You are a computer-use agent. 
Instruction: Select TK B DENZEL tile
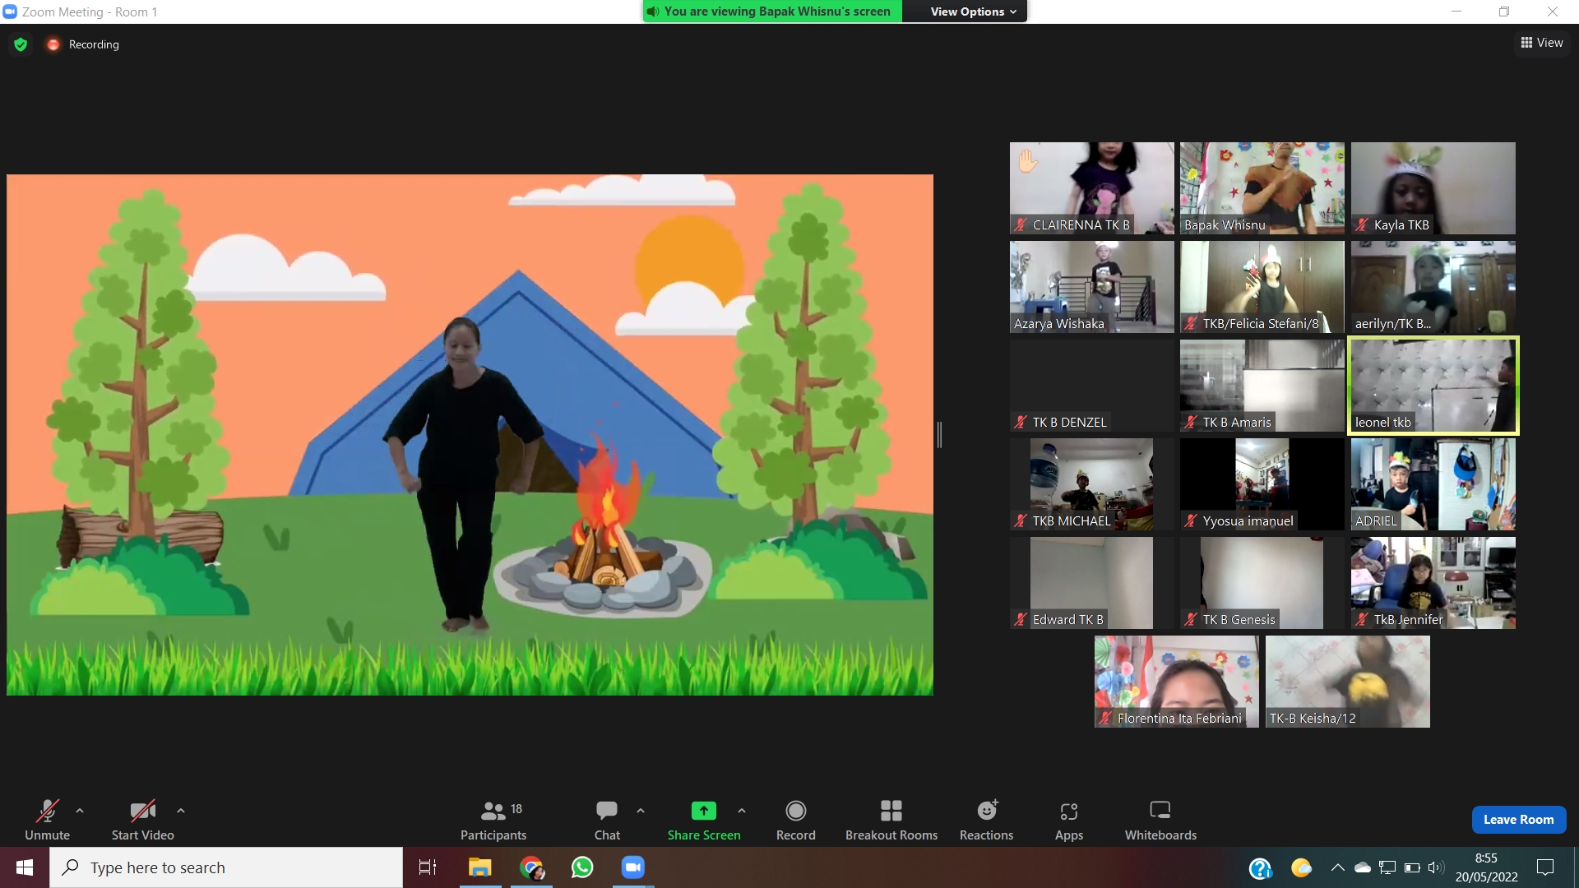[1091, 386]
